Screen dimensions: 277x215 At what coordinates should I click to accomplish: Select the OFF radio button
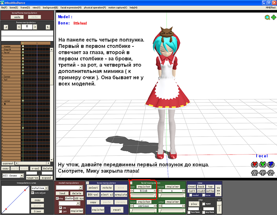[61, 211]
